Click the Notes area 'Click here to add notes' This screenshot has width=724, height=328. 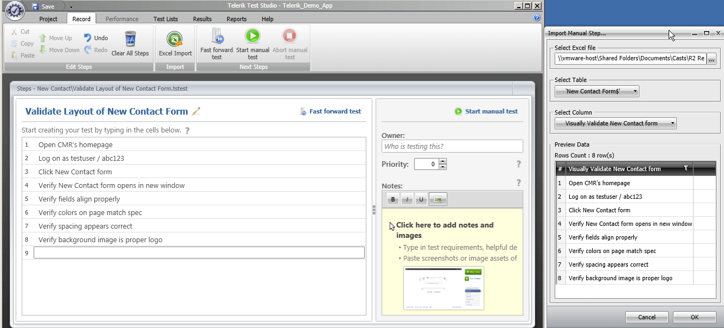click(x=445, y=230)
